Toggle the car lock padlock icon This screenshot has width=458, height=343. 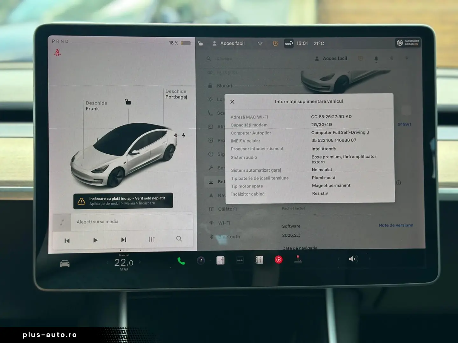pyautogui.click(x=128, y=102)
